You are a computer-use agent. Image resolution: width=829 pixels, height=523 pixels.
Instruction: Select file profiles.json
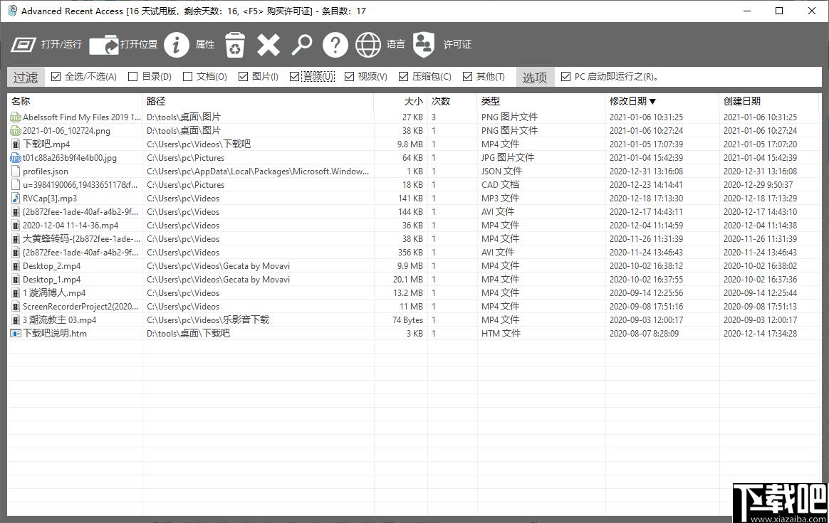[46, 171]
